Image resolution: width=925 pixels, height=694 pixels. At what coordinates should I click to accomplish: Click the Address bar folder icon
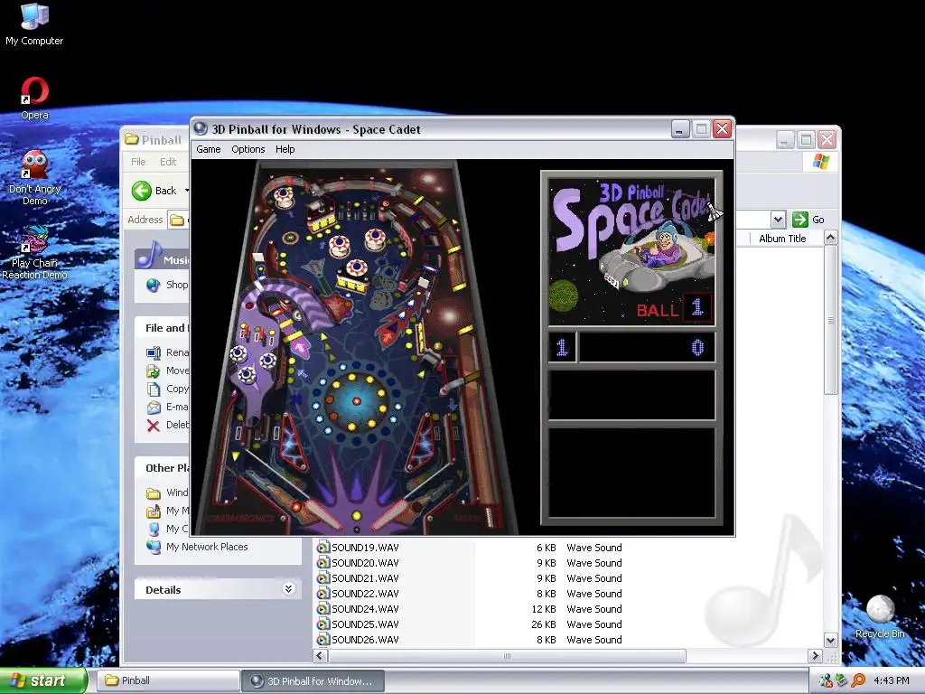tap(176, 220)
